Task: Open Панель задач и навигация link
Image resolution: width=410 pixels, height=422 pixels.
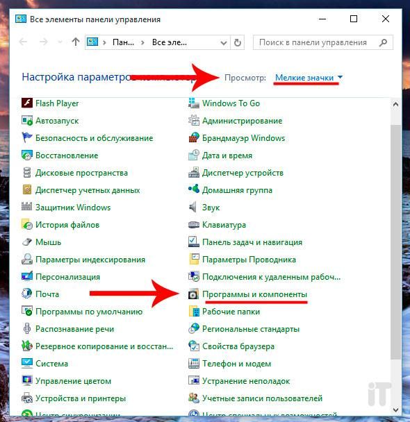Action: (252, 242)
